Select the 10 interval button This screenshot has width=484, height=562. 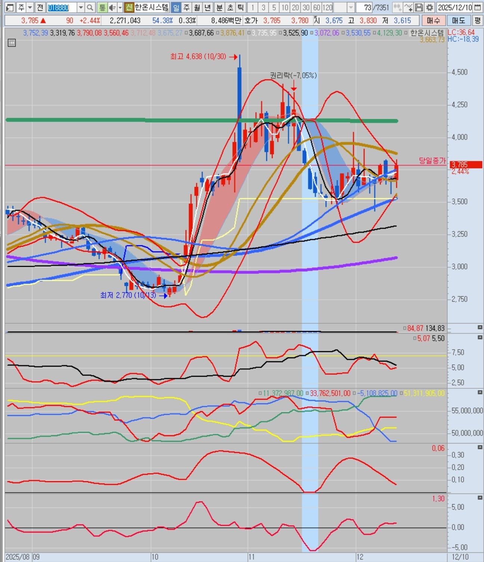coord(285,7)
